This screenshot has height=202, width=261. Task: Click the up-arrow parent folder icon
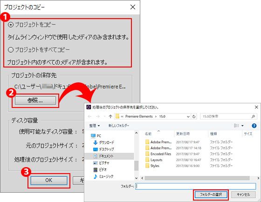click(x=110, y=116)
